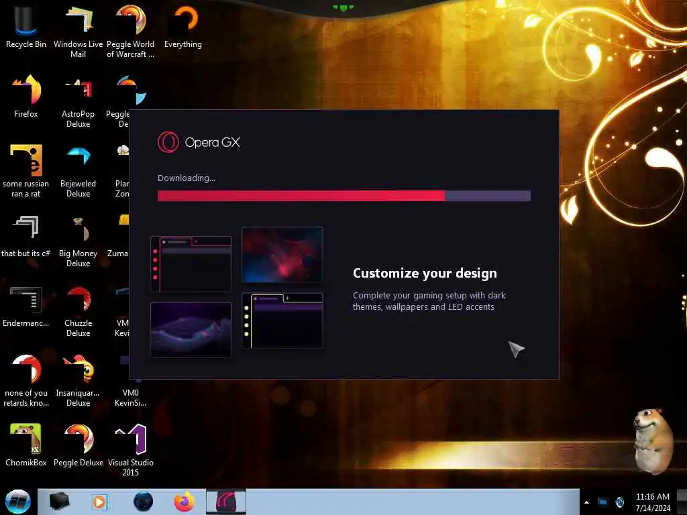Select the Endermanc... desktop icon
Image resolution: width=687 pixels, height=515 pixels.
point(26,306)
